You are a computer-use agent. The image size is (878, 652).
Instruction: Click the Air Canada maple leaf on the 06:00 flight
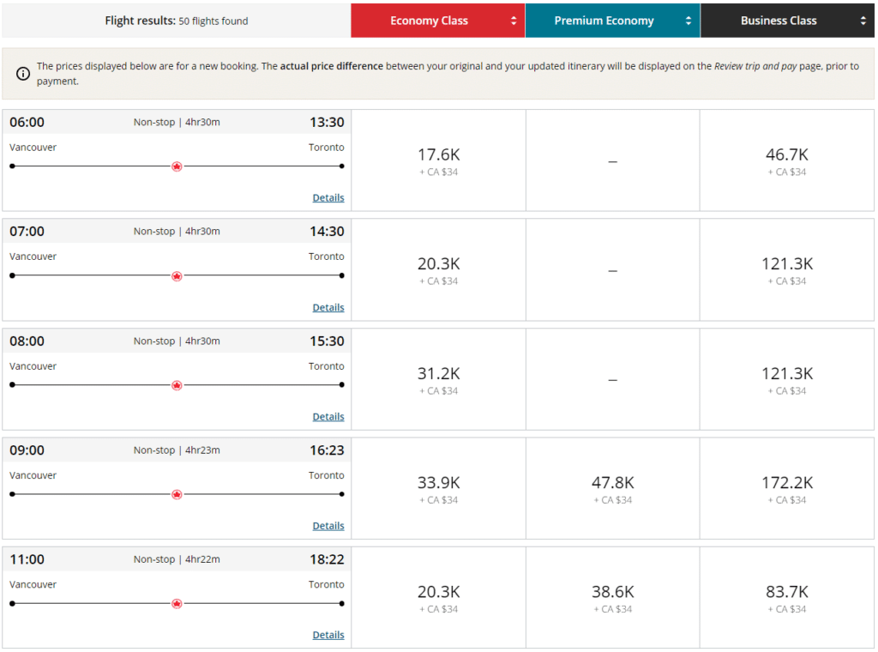[x=177, y=166]
